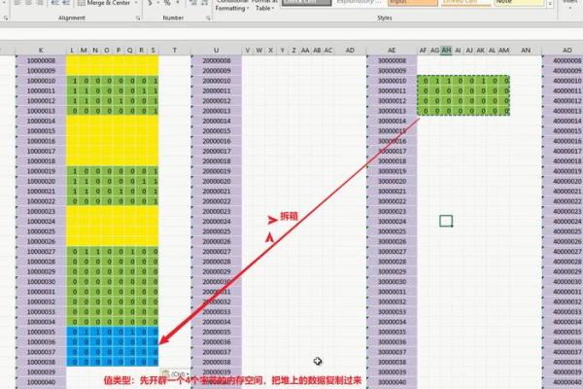This screenshot has width=583, height=389.
Task: Select column AK cell on row 30000010
Action: (x=483, y=81)
